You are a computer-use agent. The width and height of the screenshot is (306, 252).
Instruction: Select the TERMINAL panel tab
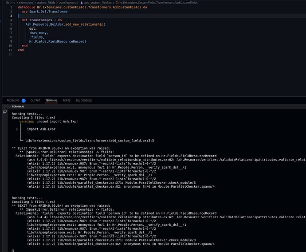(51, 101)
